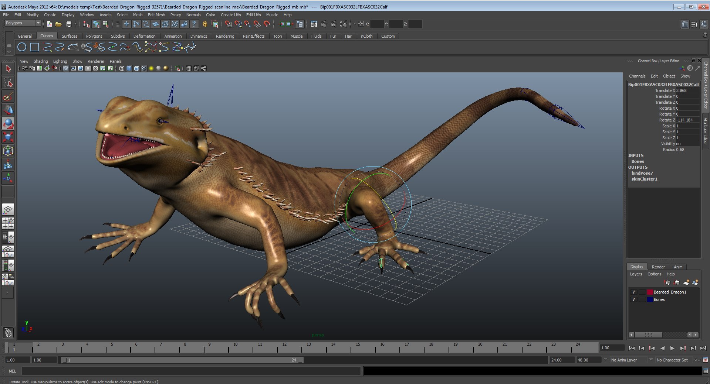Toggle visibility of Bones layer

633,299
